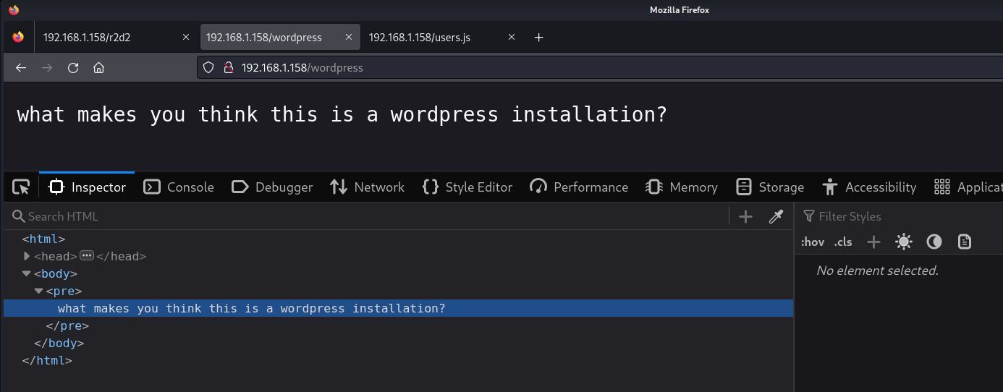This screenshot has width=1003, height=392.
Task: Open the Inspector panel tab
Action: (x=87, y=187)
